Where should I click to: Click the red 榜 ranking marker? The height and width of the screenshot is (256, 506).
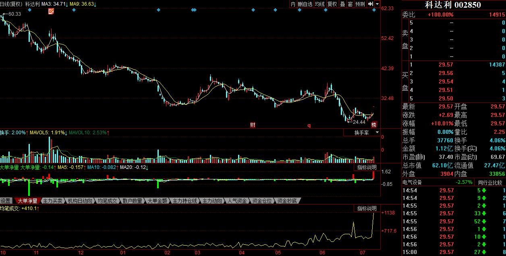pos(374,125)
